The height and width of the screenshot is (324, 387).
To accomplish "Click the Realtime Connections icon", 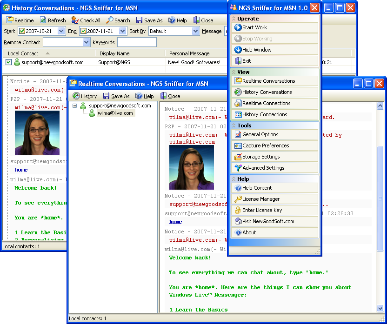I will (238, 103).
